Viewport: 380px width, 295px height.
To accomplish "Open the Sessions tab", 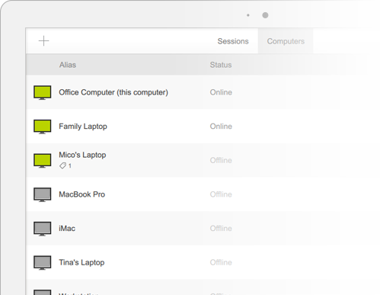I will click(x=233, y=41).
